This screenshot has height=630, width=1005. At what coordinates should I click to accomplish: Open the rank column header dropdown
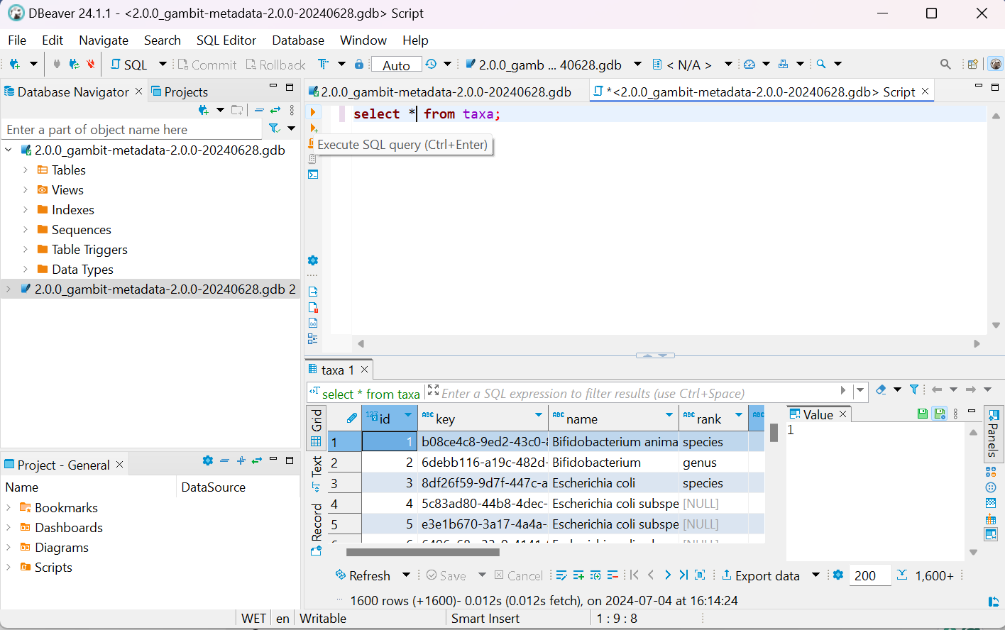(x=739, y=415)
